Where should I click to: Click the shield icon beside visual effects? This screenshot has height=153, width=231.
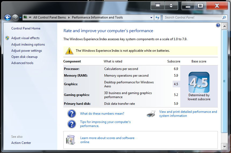pyautogui.click(x=7, y=38)
